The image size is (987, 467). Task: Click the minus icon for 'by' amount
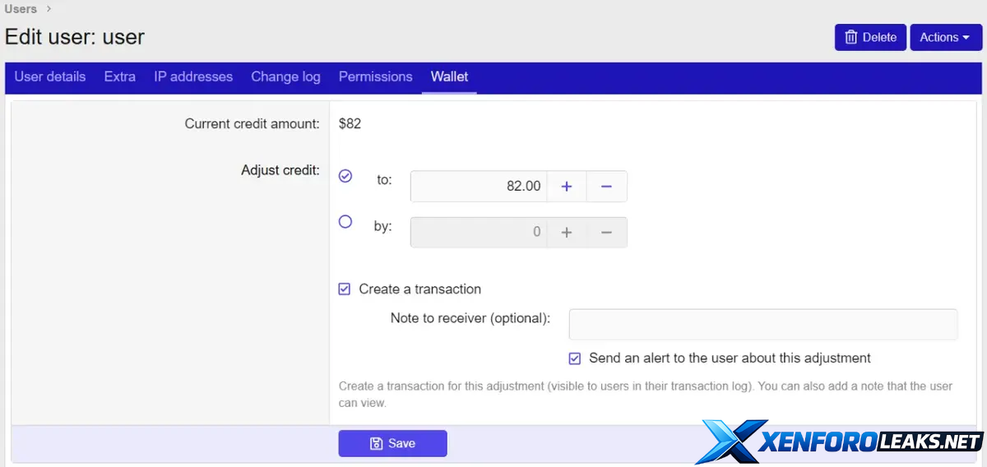(606, 233)
